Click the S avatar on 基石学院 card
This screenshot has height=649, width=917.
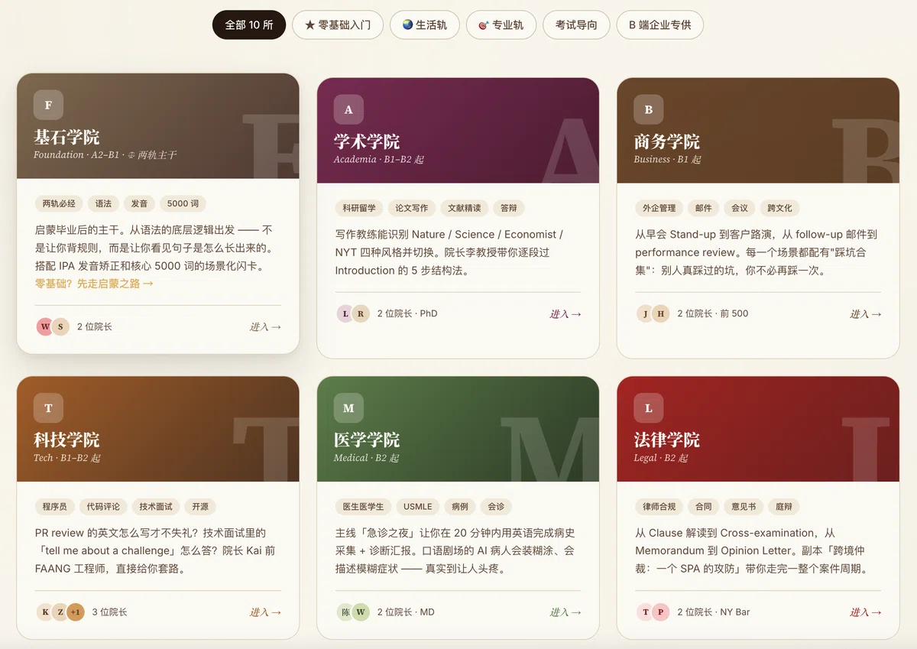[x=60, y=326]
